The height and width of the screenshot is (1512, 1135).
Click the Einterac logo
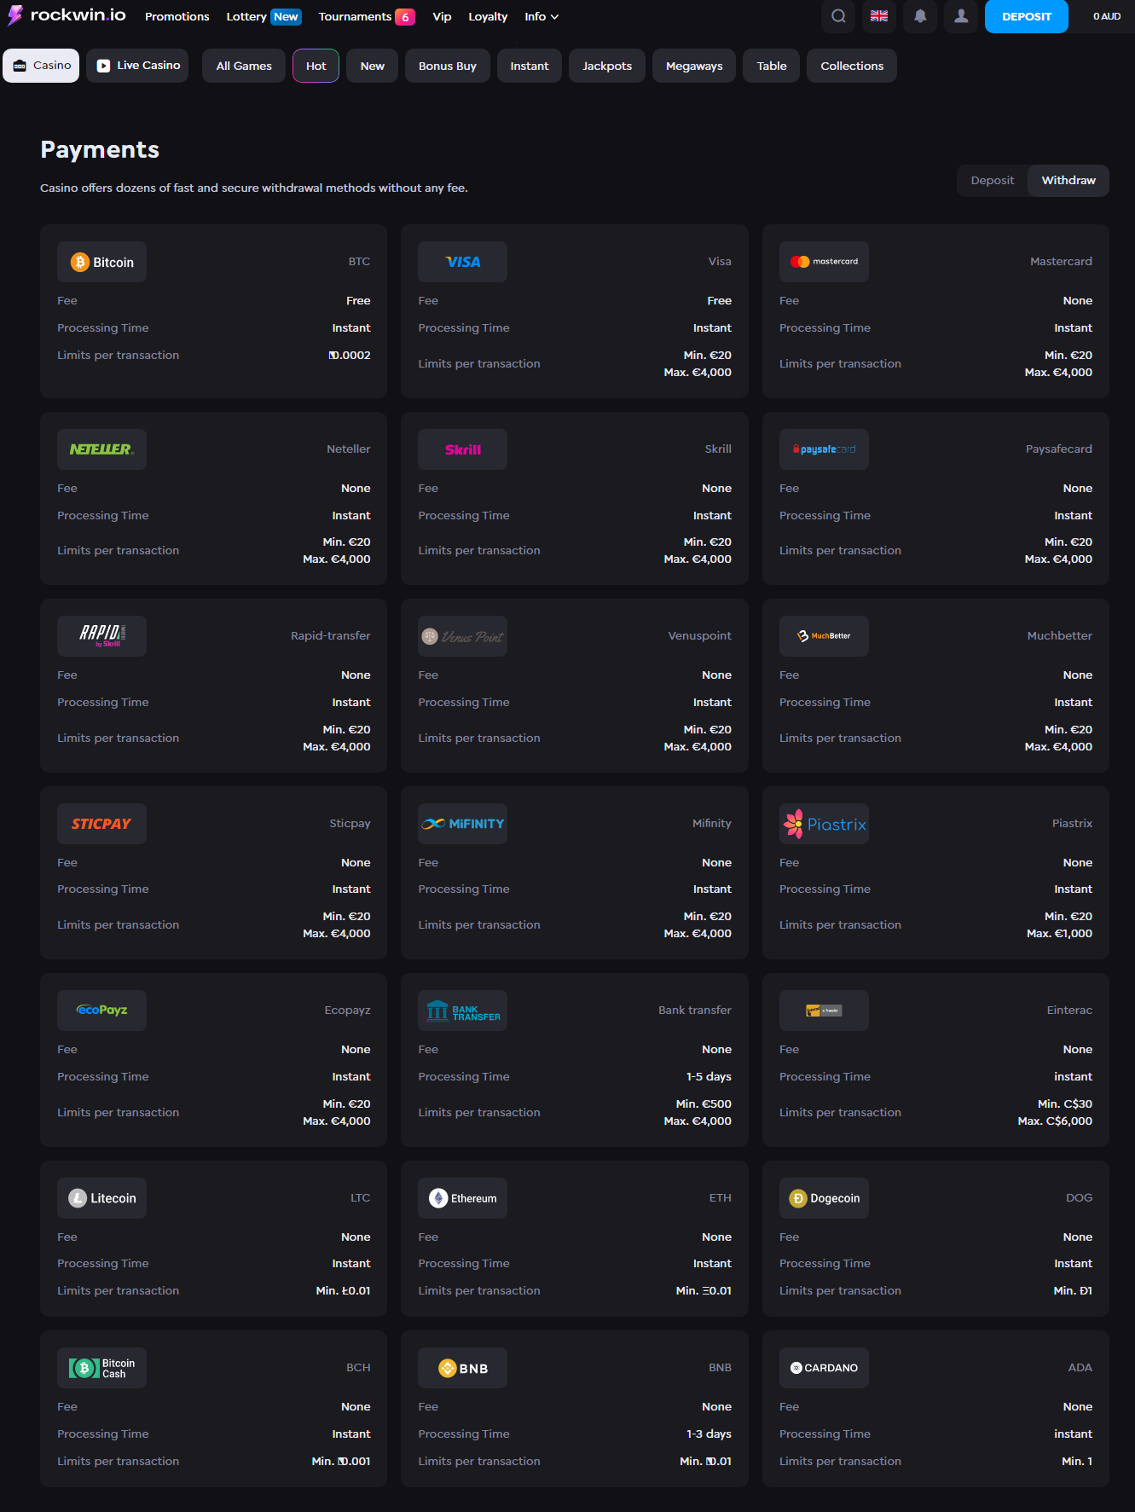(x=824, y=1011)
